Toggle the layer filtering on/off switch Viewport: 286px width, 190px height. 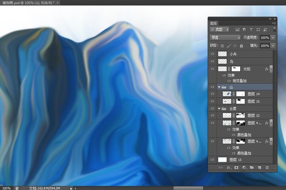tap(275, 30)
